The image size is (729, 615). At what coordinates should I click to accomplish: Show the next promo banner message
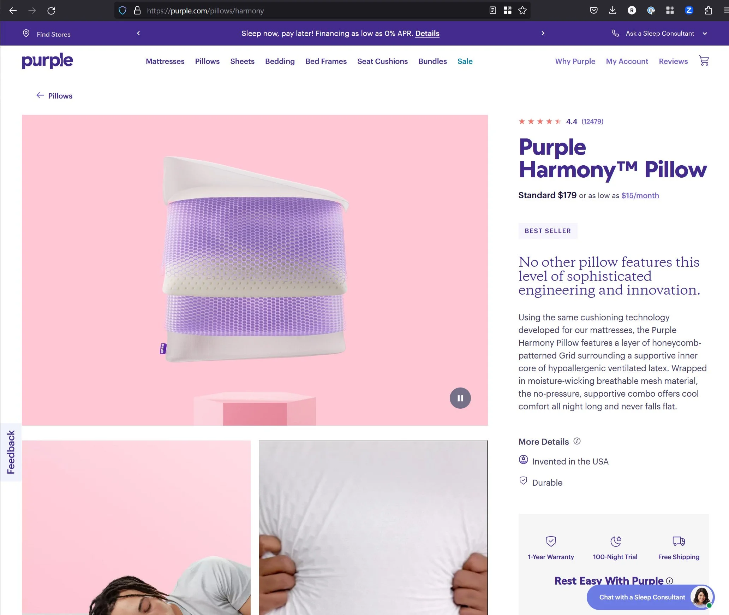pos(543,33)
